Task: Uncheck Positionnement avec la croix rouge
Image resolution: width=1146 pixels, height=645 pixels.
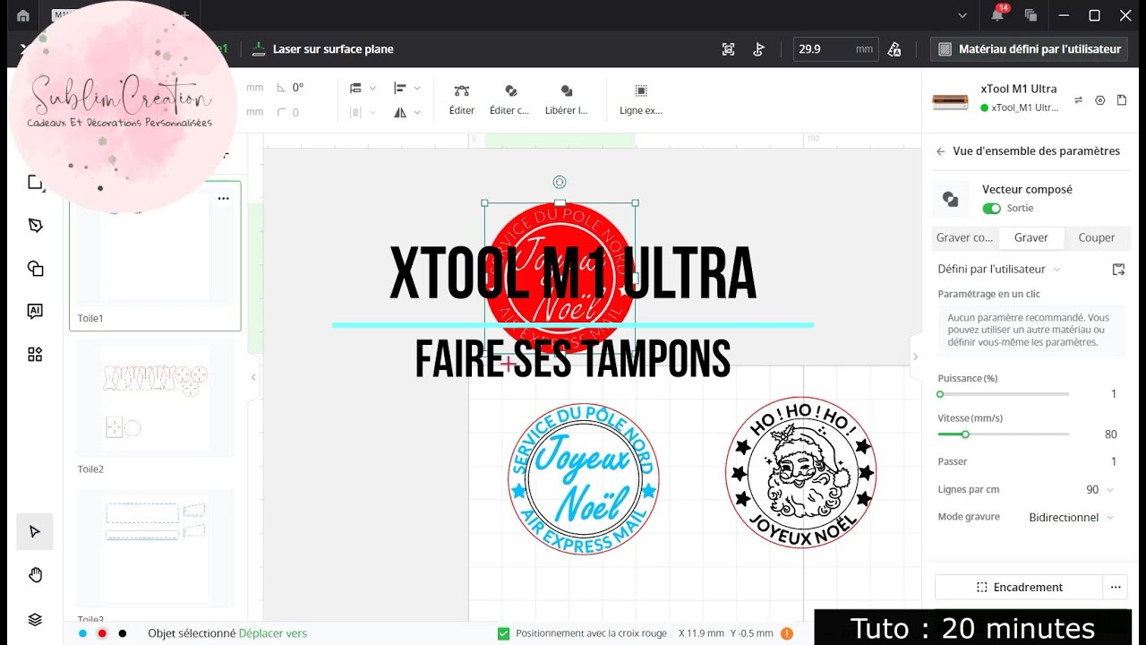Action: [502, 633]
